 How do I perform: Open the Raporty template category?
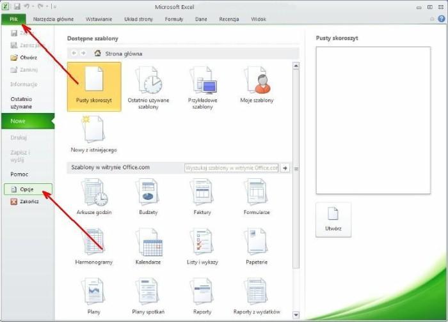tap(202, 296)
